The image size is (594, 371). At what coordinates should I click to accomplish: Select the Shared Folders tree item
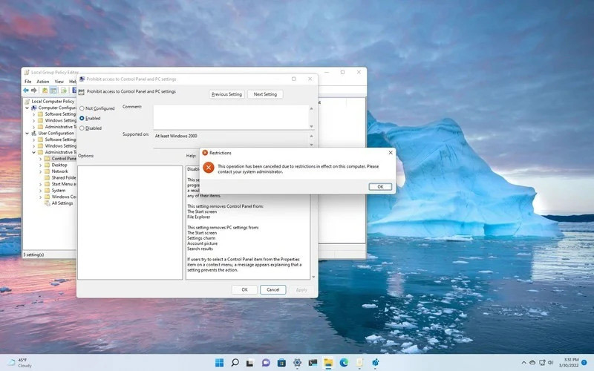pos(64,177)
